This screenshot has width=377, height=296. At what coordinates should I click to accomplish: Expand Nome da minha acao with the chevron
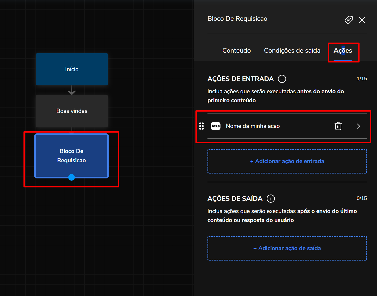tap(358, 126)
